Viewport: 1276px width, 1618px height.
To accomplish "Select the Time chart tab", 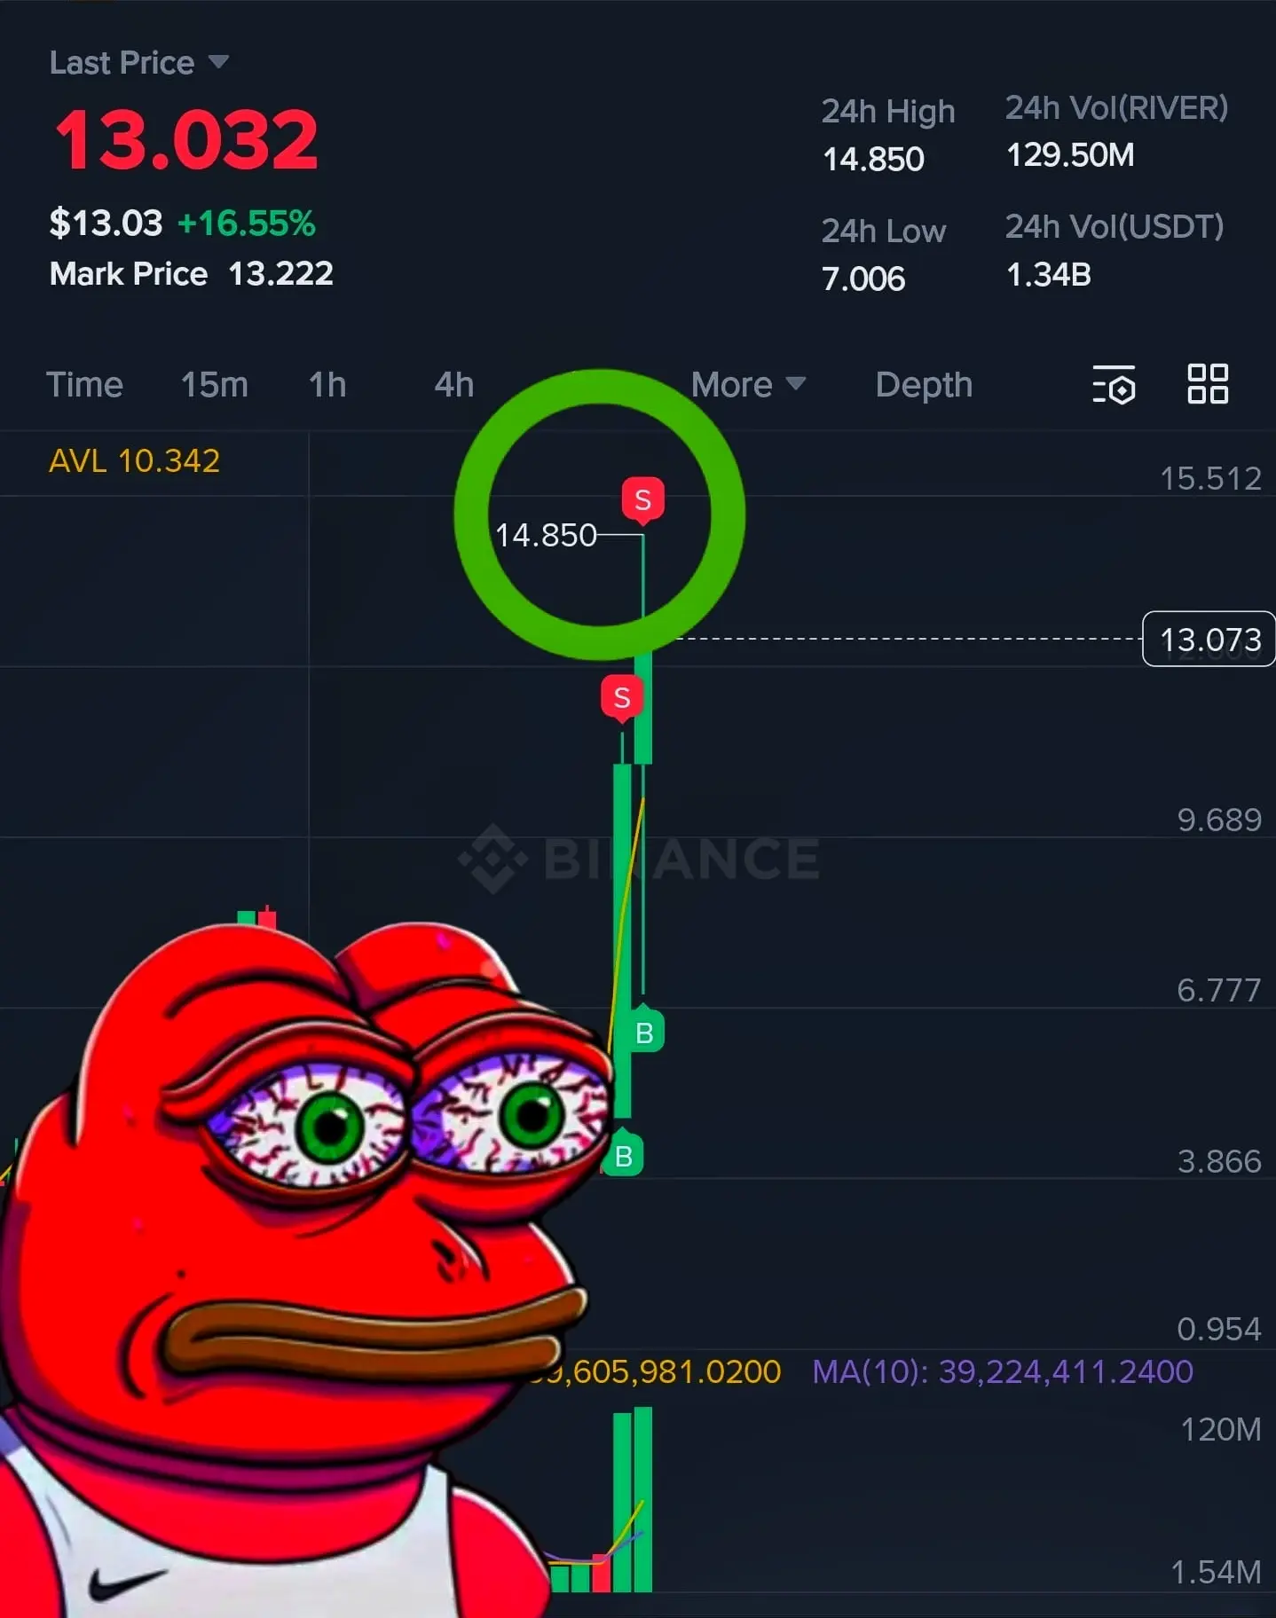I will point(84,385).
